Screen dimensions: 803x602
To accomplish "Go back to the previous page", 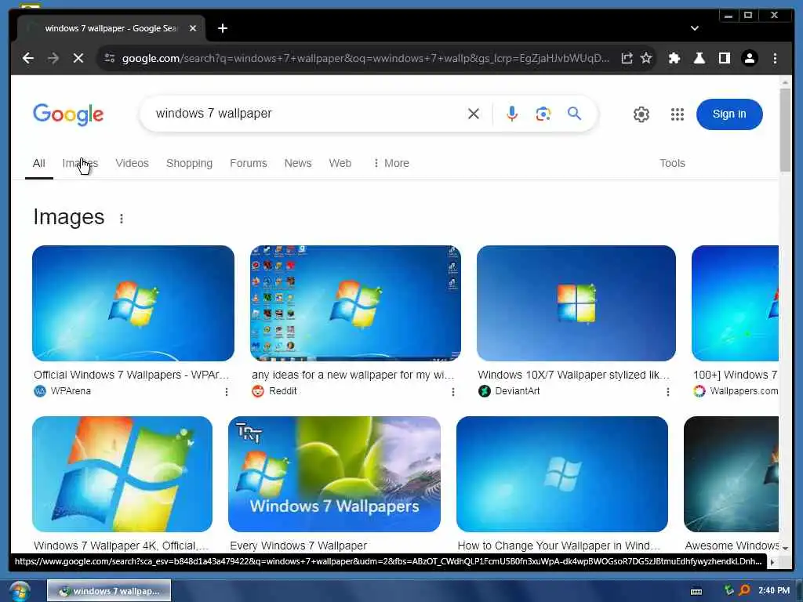I will (x=28, y=58).
